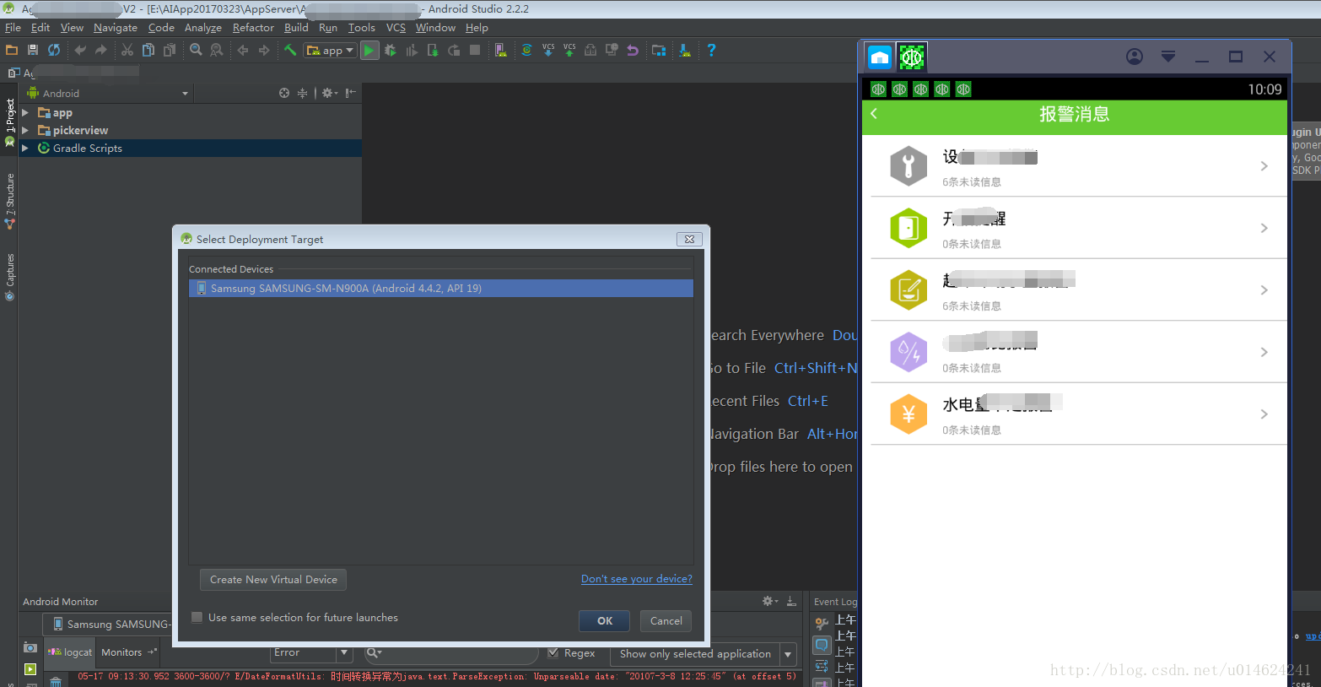The height and width of the screenshot is (687, 1321).
Task: Click the Stop square icon
Action: pyautogui.click(x=475, y=51)
